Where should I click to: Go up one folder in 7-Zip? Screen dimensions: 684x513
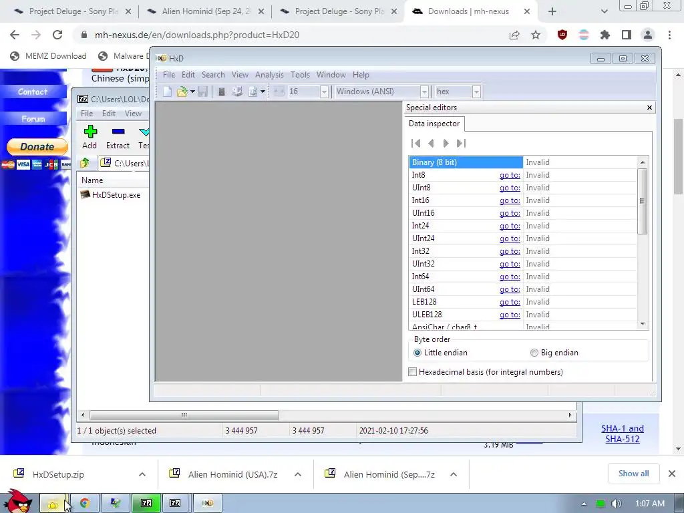click(x=85, y=163)
